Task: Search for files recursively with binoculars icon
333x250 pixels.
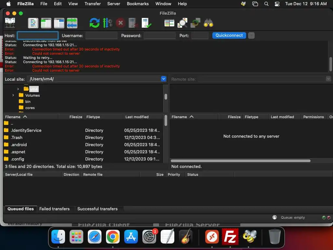Action: [x=208, y=23]
